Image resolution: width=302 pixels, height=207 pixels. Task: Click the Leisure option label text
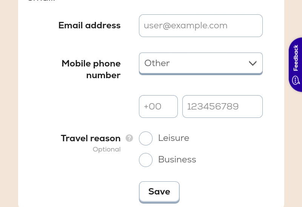pos(174,138)
